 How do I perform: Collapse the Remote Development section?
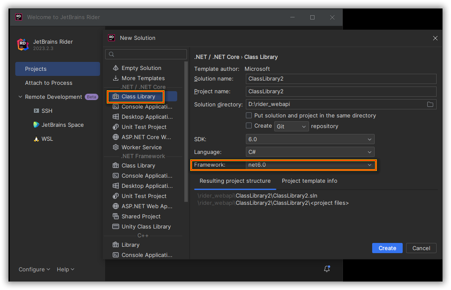click(x=20, y=97)
